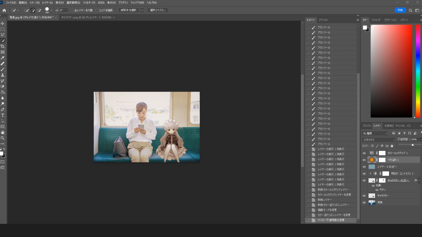Select the Rectangle shape tool
The height and width of the screenshot is (237, 422).
3,127
